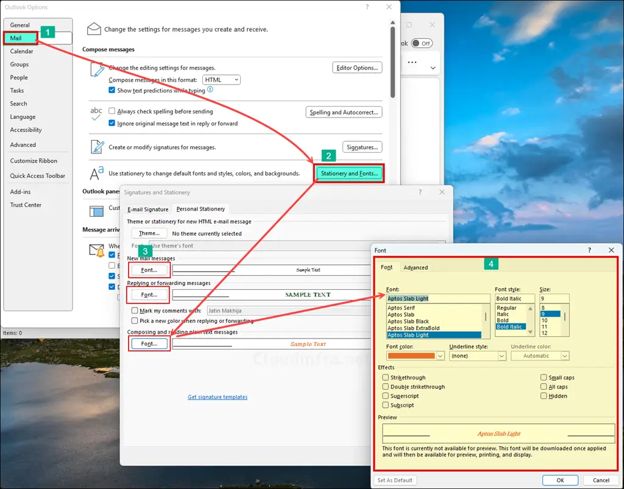Check the Small caps effect option
The width and height of the screenshot is (624, 489).
click(544, 378)
